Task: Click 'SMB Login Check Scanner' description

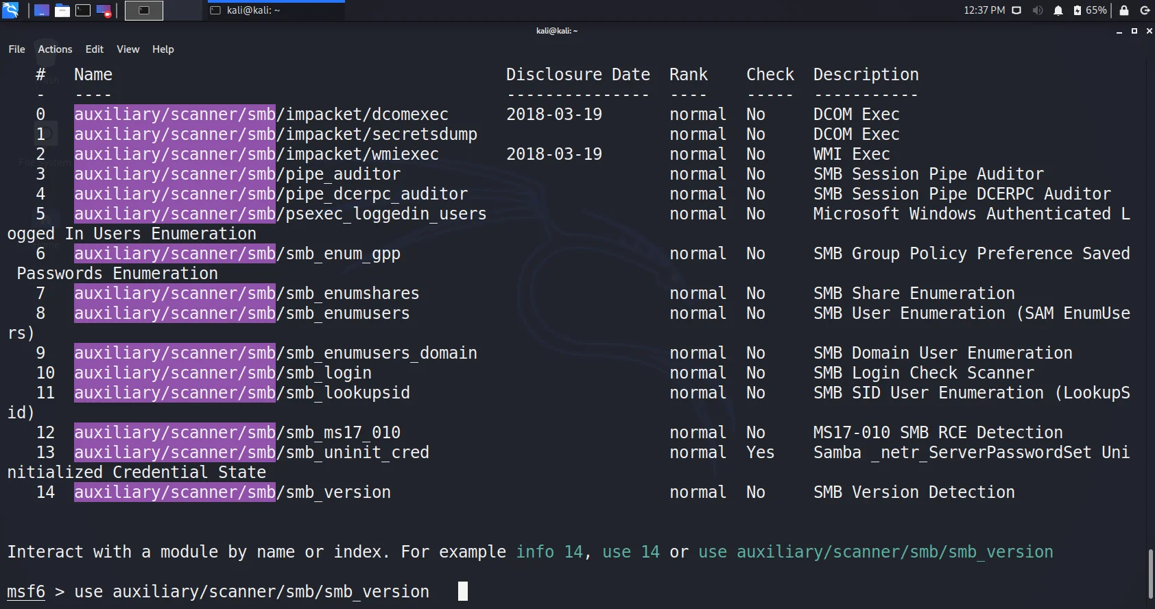Action: click(x=924, y=373)
